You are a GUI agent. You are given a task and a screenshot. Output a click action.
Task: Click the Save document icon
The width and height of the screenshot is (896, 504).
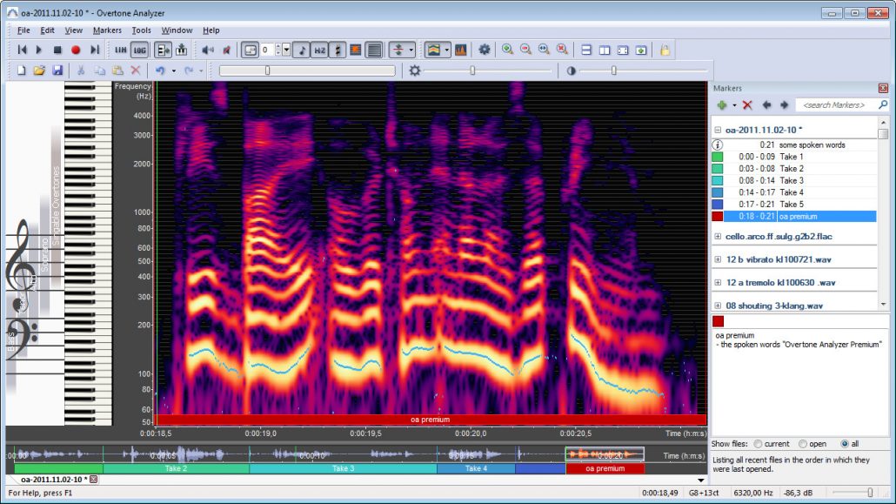(56, 69)
